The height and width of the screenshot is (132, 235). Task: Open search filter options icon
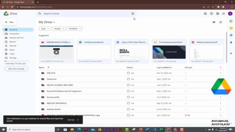(x=133, y=14)
